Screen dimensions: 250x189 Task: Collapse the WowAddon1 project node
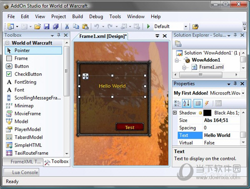177,60
